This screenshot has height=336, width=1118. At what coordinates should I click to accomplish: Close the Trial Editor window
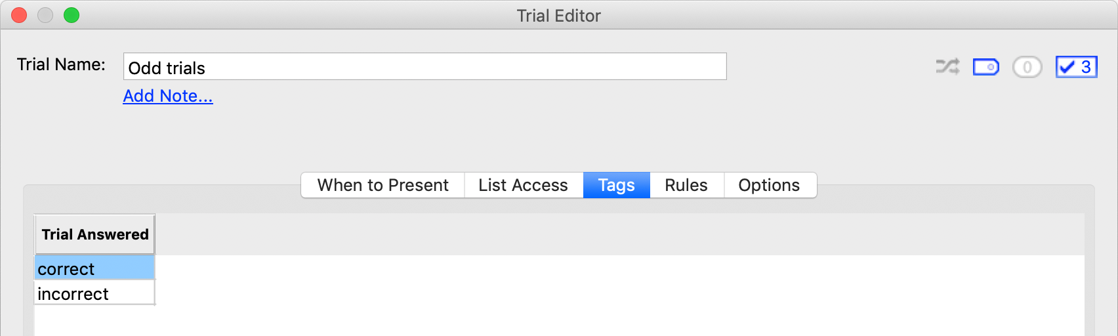19,15
